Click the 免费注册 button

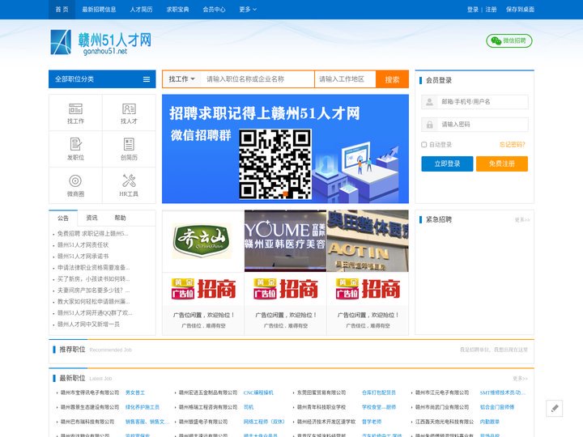[x=502, y=163]
